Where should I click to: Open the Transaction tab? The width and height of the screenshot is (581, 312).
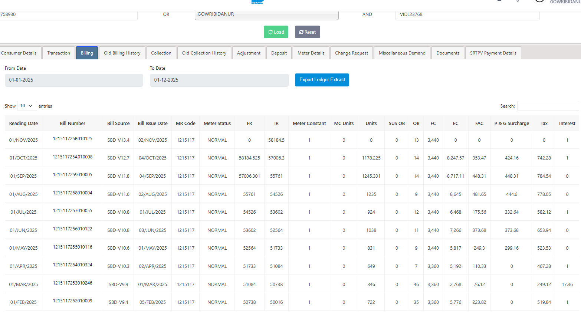pos(59,53)
